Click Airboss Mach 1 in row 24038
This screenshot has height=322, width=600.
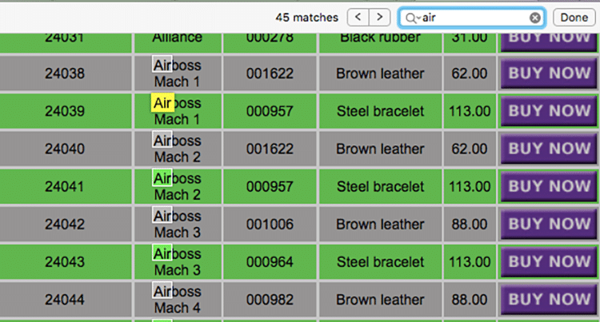tap(177, 74)
